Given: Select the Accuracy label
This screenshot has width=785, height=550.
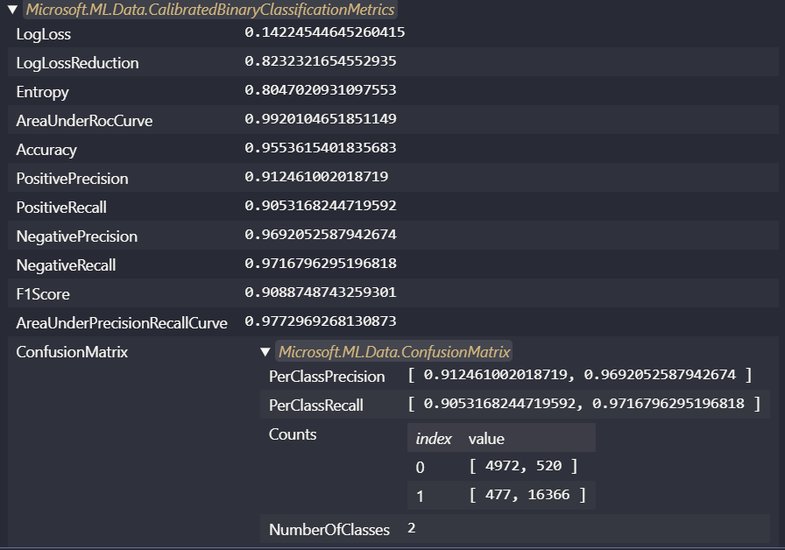Looking at the screenshot, I should (x=46, y=150).
